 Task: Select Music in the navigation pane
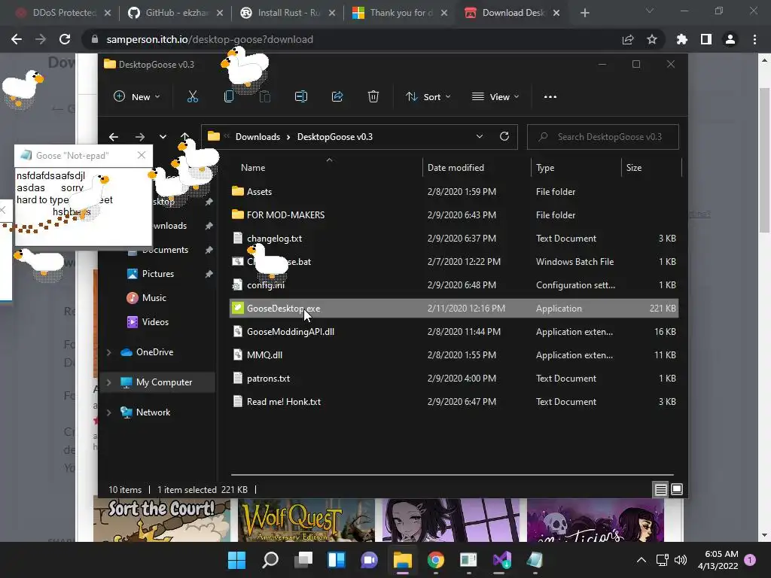coord(154,298)
